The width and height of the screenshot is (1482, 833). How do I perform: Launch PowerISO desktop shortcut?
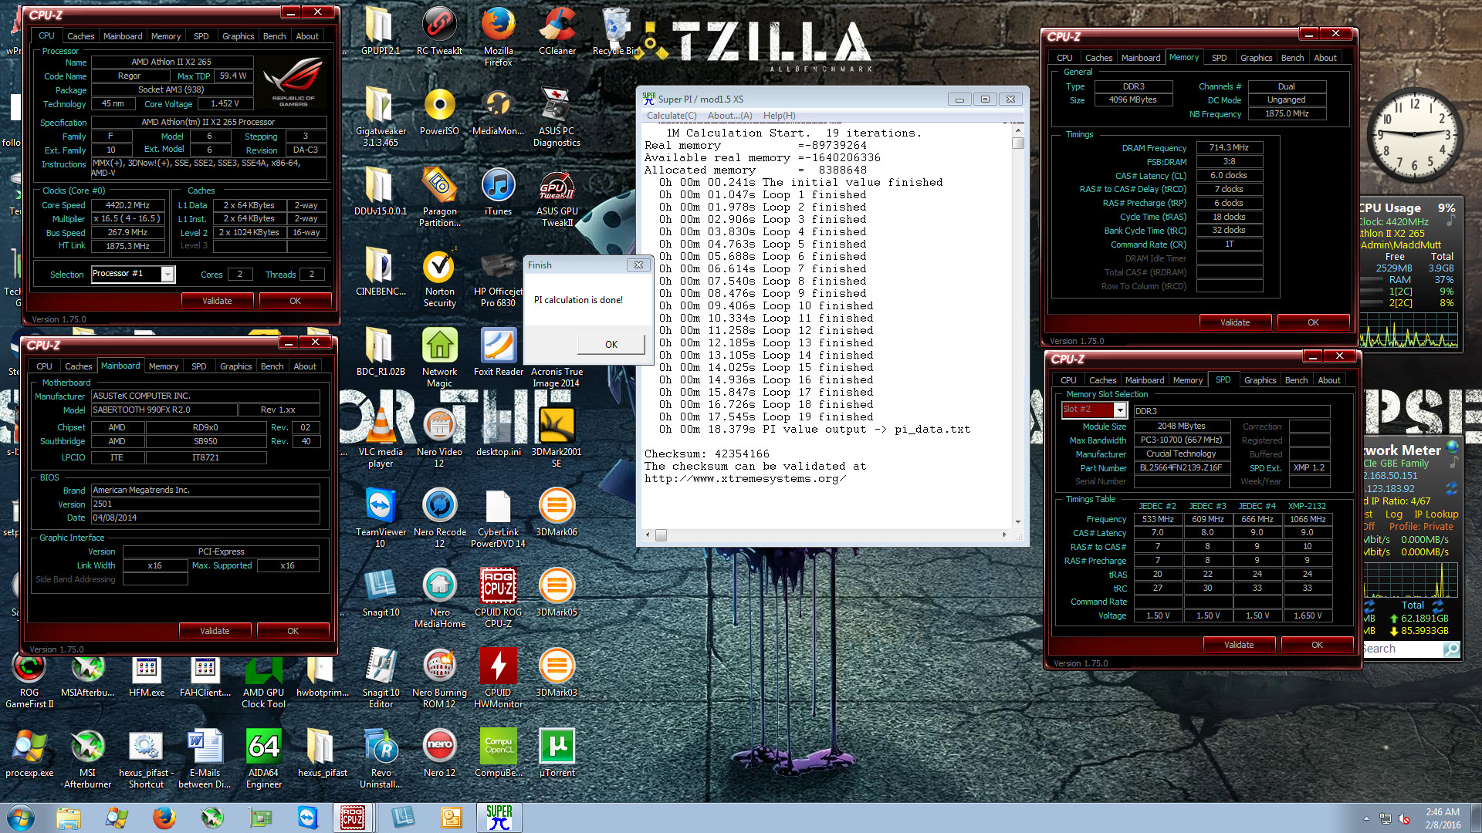(439, 111)
